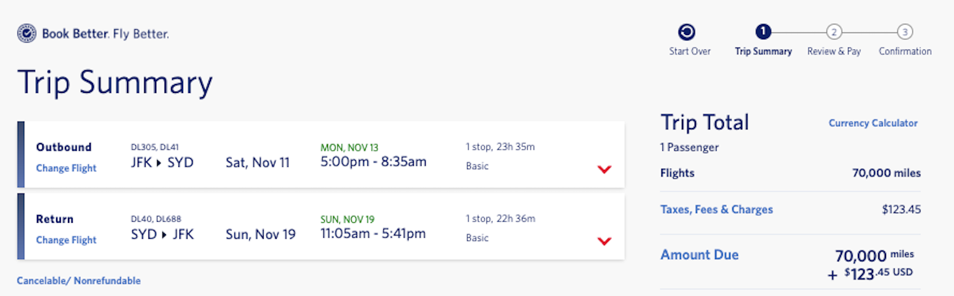Open Change Flight for the Outbound trip
Viewport: 954px width, 296px height.
point(66,168)
